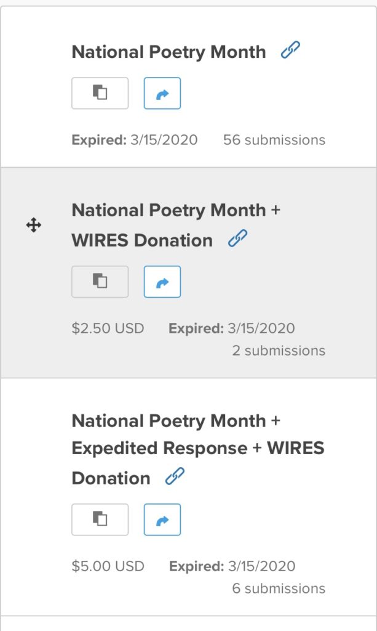This screenshot has height=631, width=377.
Task: Open the 56 submissions link
Action: pyautogui.click(x=274, y=140)
